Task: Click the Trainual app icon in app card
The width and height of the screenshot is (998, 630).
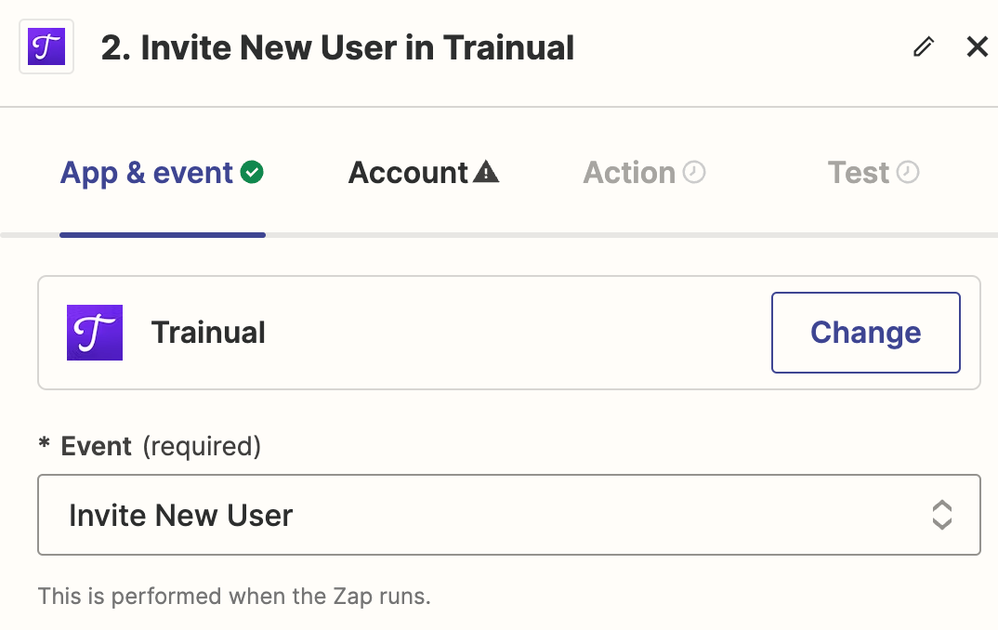Action: pyautogui.click(x=95, y=332)
